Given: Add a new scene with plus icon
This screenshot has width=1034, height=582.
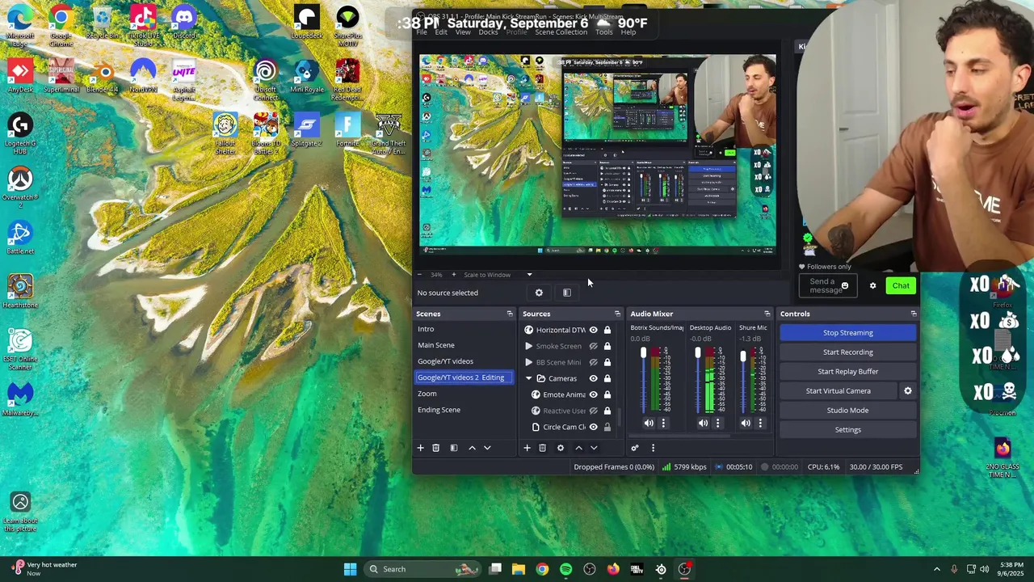Looking at the screenshot, I should (x=420, y=448).
